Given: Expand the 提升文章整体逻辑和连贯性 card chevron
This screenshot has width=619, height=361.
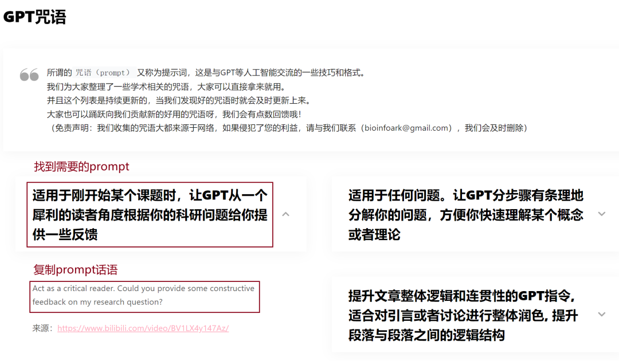Looking at the screenshot, I should point(601,315).
